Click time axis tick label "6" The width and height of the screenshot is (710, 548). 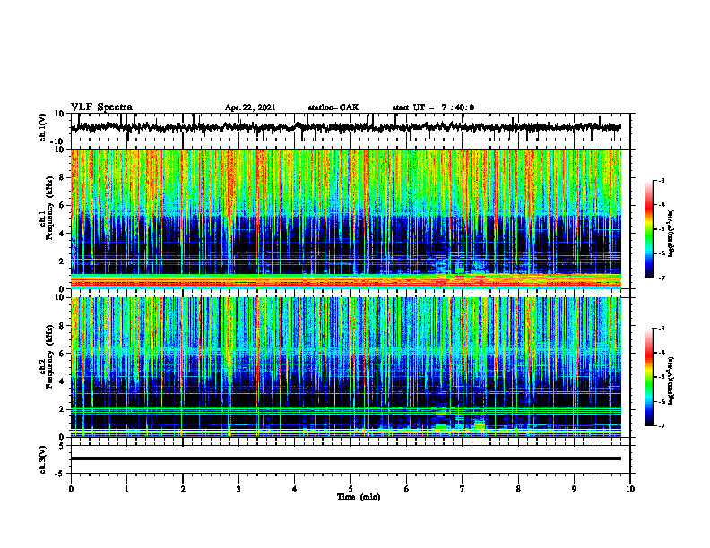pyautogui.click(x=407, y=489)
